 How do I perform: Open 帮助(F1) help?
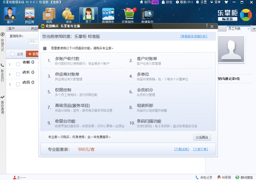tap(185, 2)
